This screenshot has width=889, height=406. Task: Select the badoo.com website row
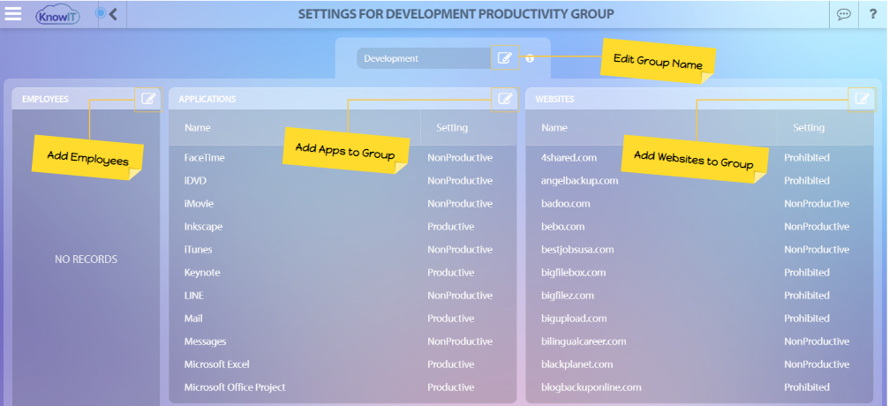[x=699, y=204]
